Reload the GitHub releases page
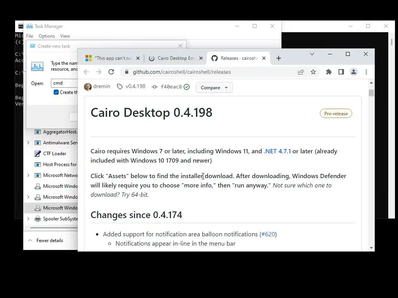 (x=111, y=72)
